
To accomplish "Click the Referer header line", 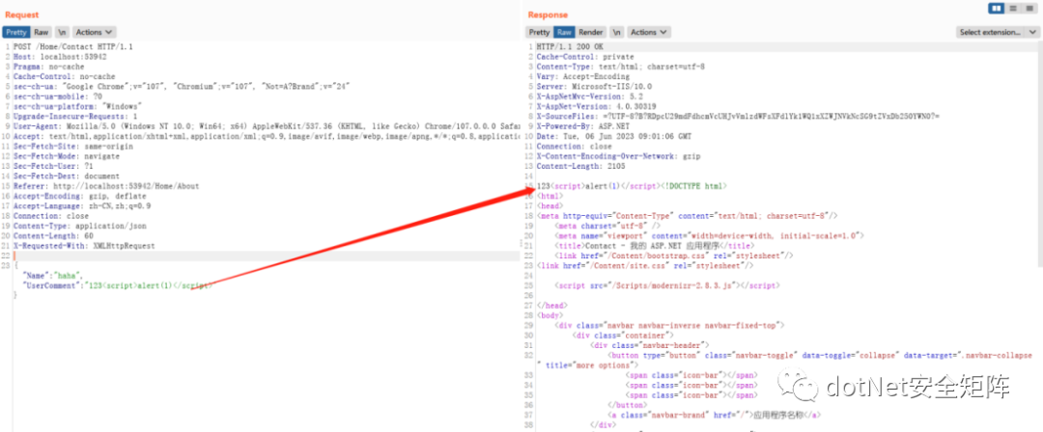I will tap(106, 187).
